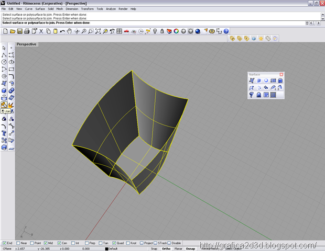Open a file with the folder icon

tap(13, 31)
